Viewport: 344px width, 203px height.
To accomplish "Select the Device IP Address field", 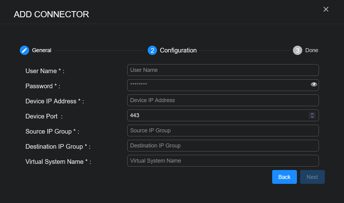I will click(223, 100).
